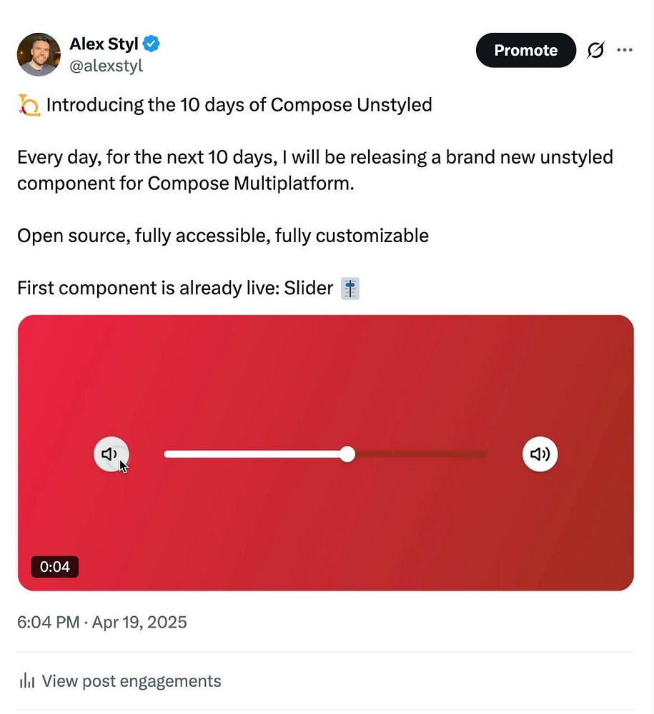
Task: Open the Alex Styl display name link
Action: pyautogui.click(x=104, y=44)
